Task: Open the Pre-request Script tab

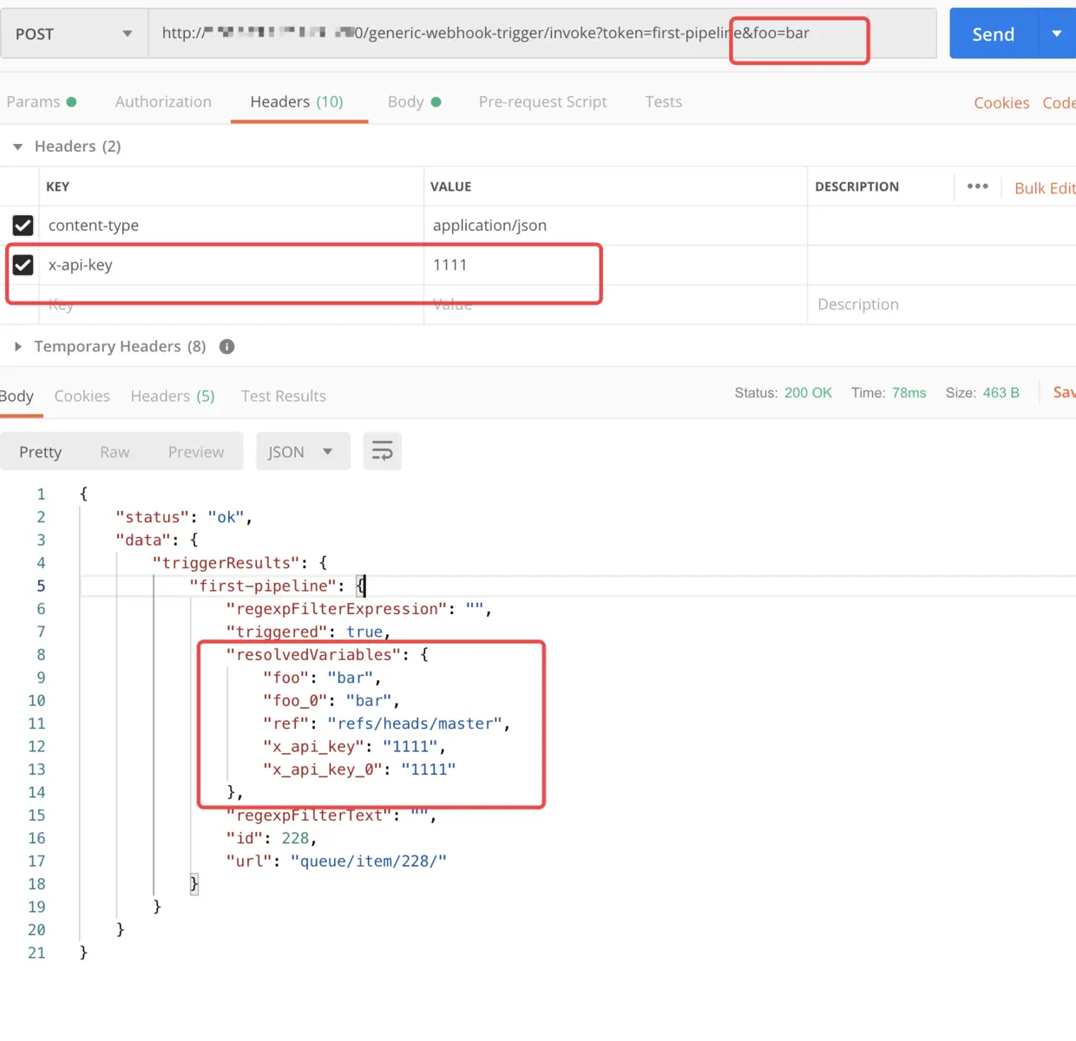Action: 542,101
